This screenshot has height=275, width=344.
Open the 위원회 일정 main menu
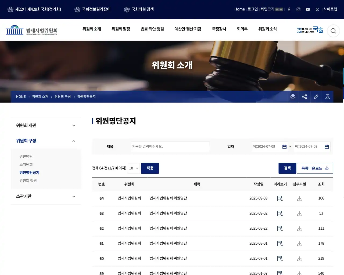click(121, 29)
